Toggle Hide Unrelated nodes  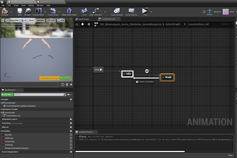coord(96,11)
